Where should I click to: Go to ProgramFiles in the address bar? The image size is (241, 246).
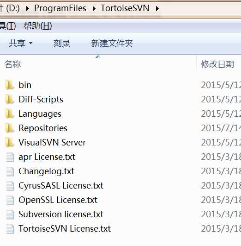click(60, 8)
